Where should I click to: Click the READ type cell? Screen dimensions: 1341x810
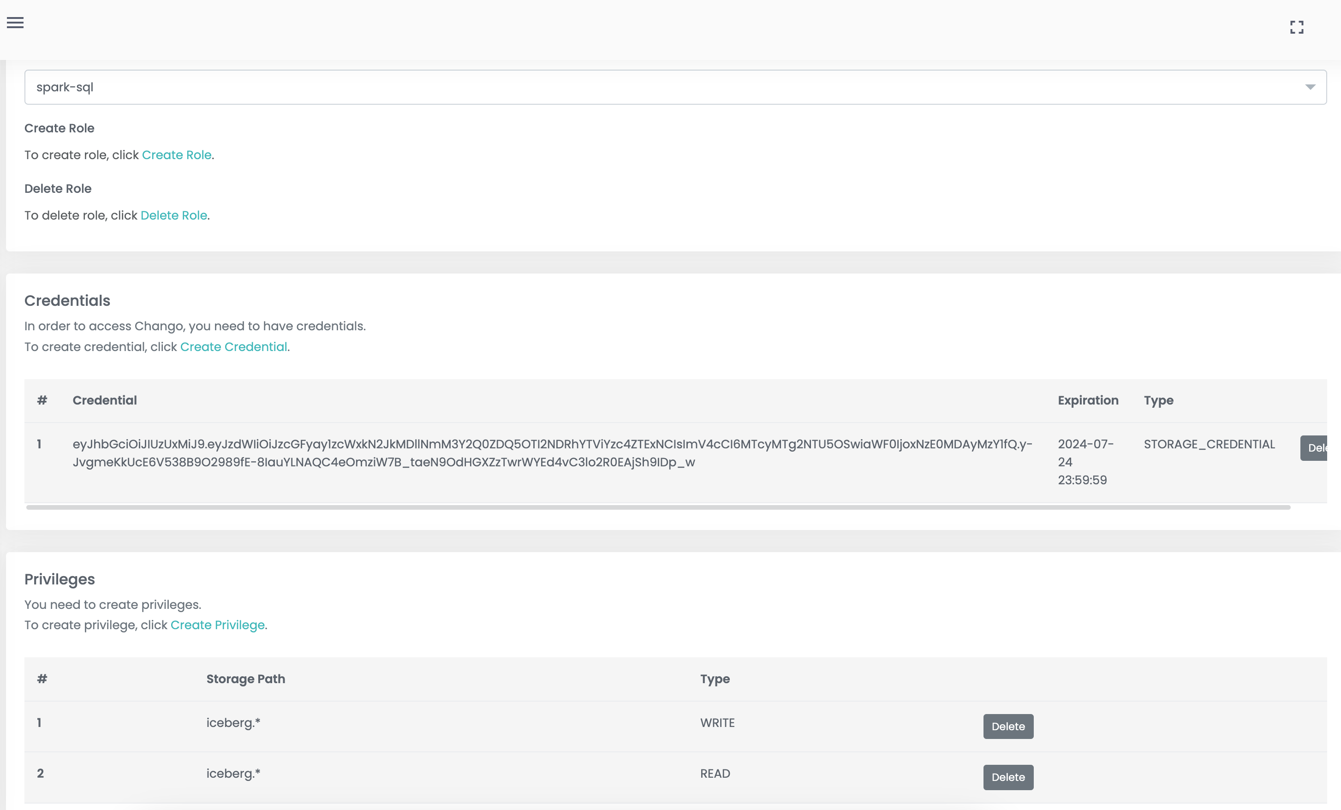pos(715,774)
